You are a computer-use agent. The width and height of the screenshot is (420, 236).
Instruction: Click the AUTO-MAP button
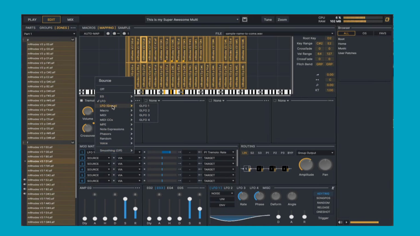coord(91,33)
